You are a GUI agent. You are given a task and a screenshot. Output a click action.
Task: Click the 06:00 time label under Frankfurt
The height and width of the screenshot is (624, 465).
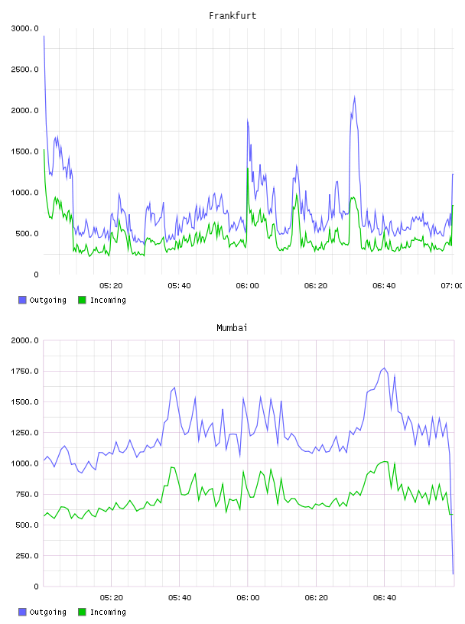click(x=247, y=286)
